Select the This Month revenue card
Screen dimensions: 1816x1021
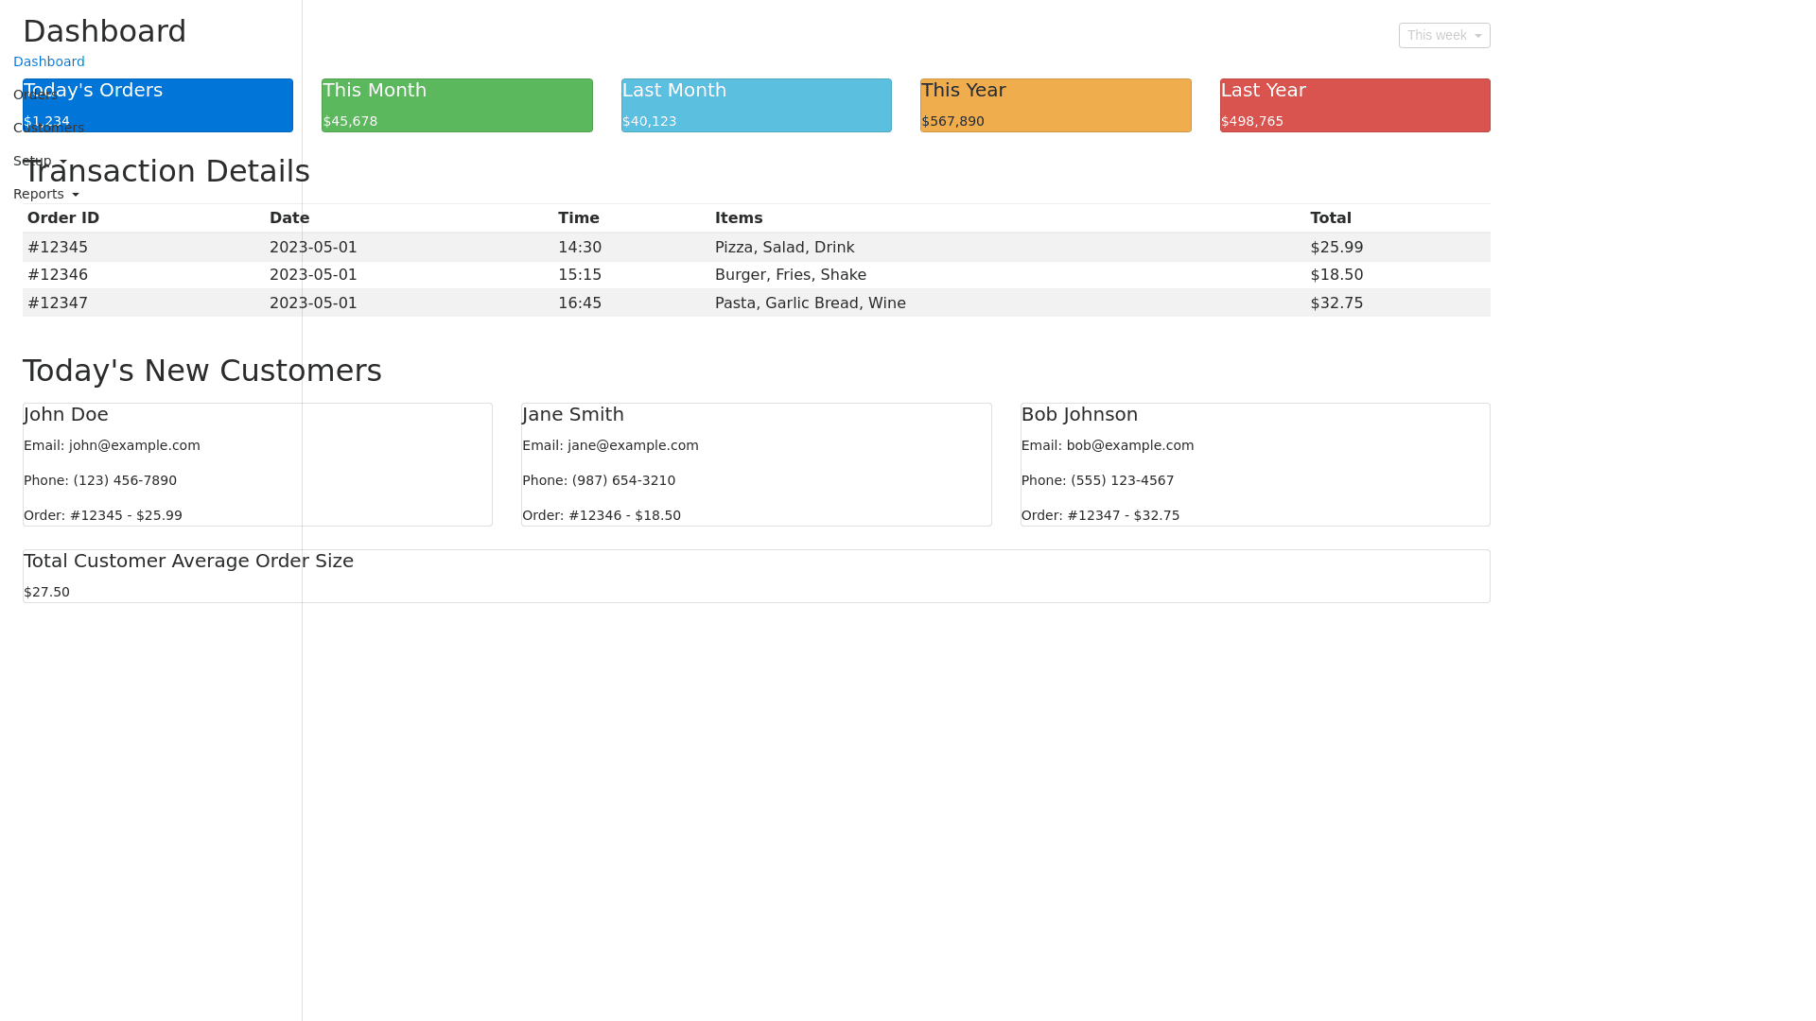point(456,105)
